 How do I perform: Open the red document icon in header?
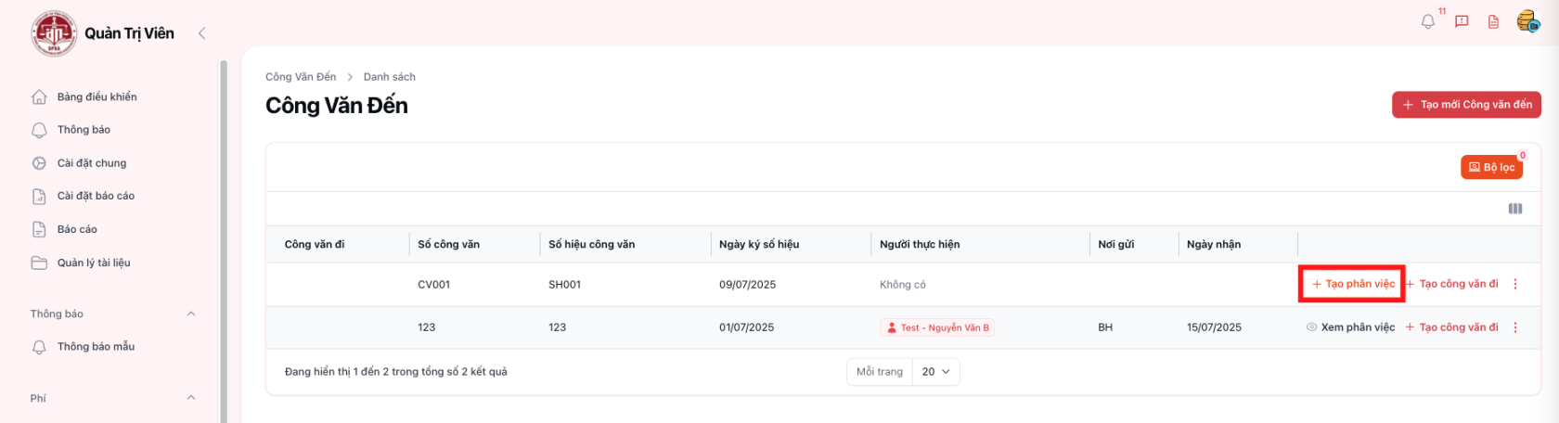(x=1493, y=21)
